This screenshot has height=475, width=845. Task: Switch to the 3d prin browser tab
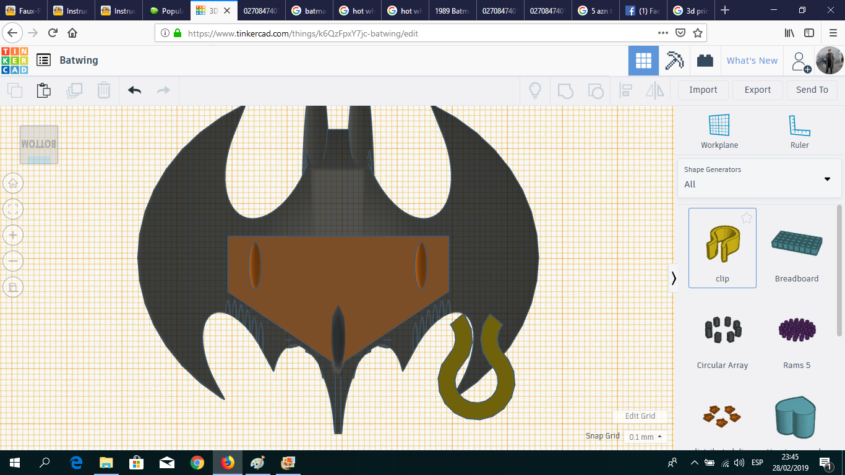(692, 11)
